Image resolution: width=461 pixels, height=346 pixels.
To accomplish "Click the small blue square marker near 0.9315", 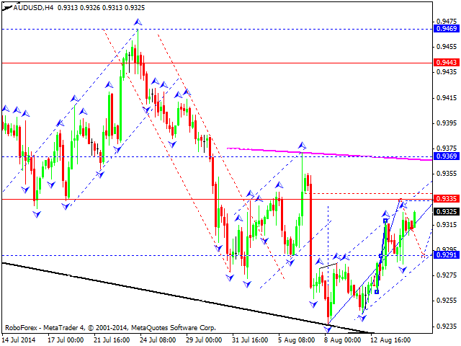I will coord(385,221).
